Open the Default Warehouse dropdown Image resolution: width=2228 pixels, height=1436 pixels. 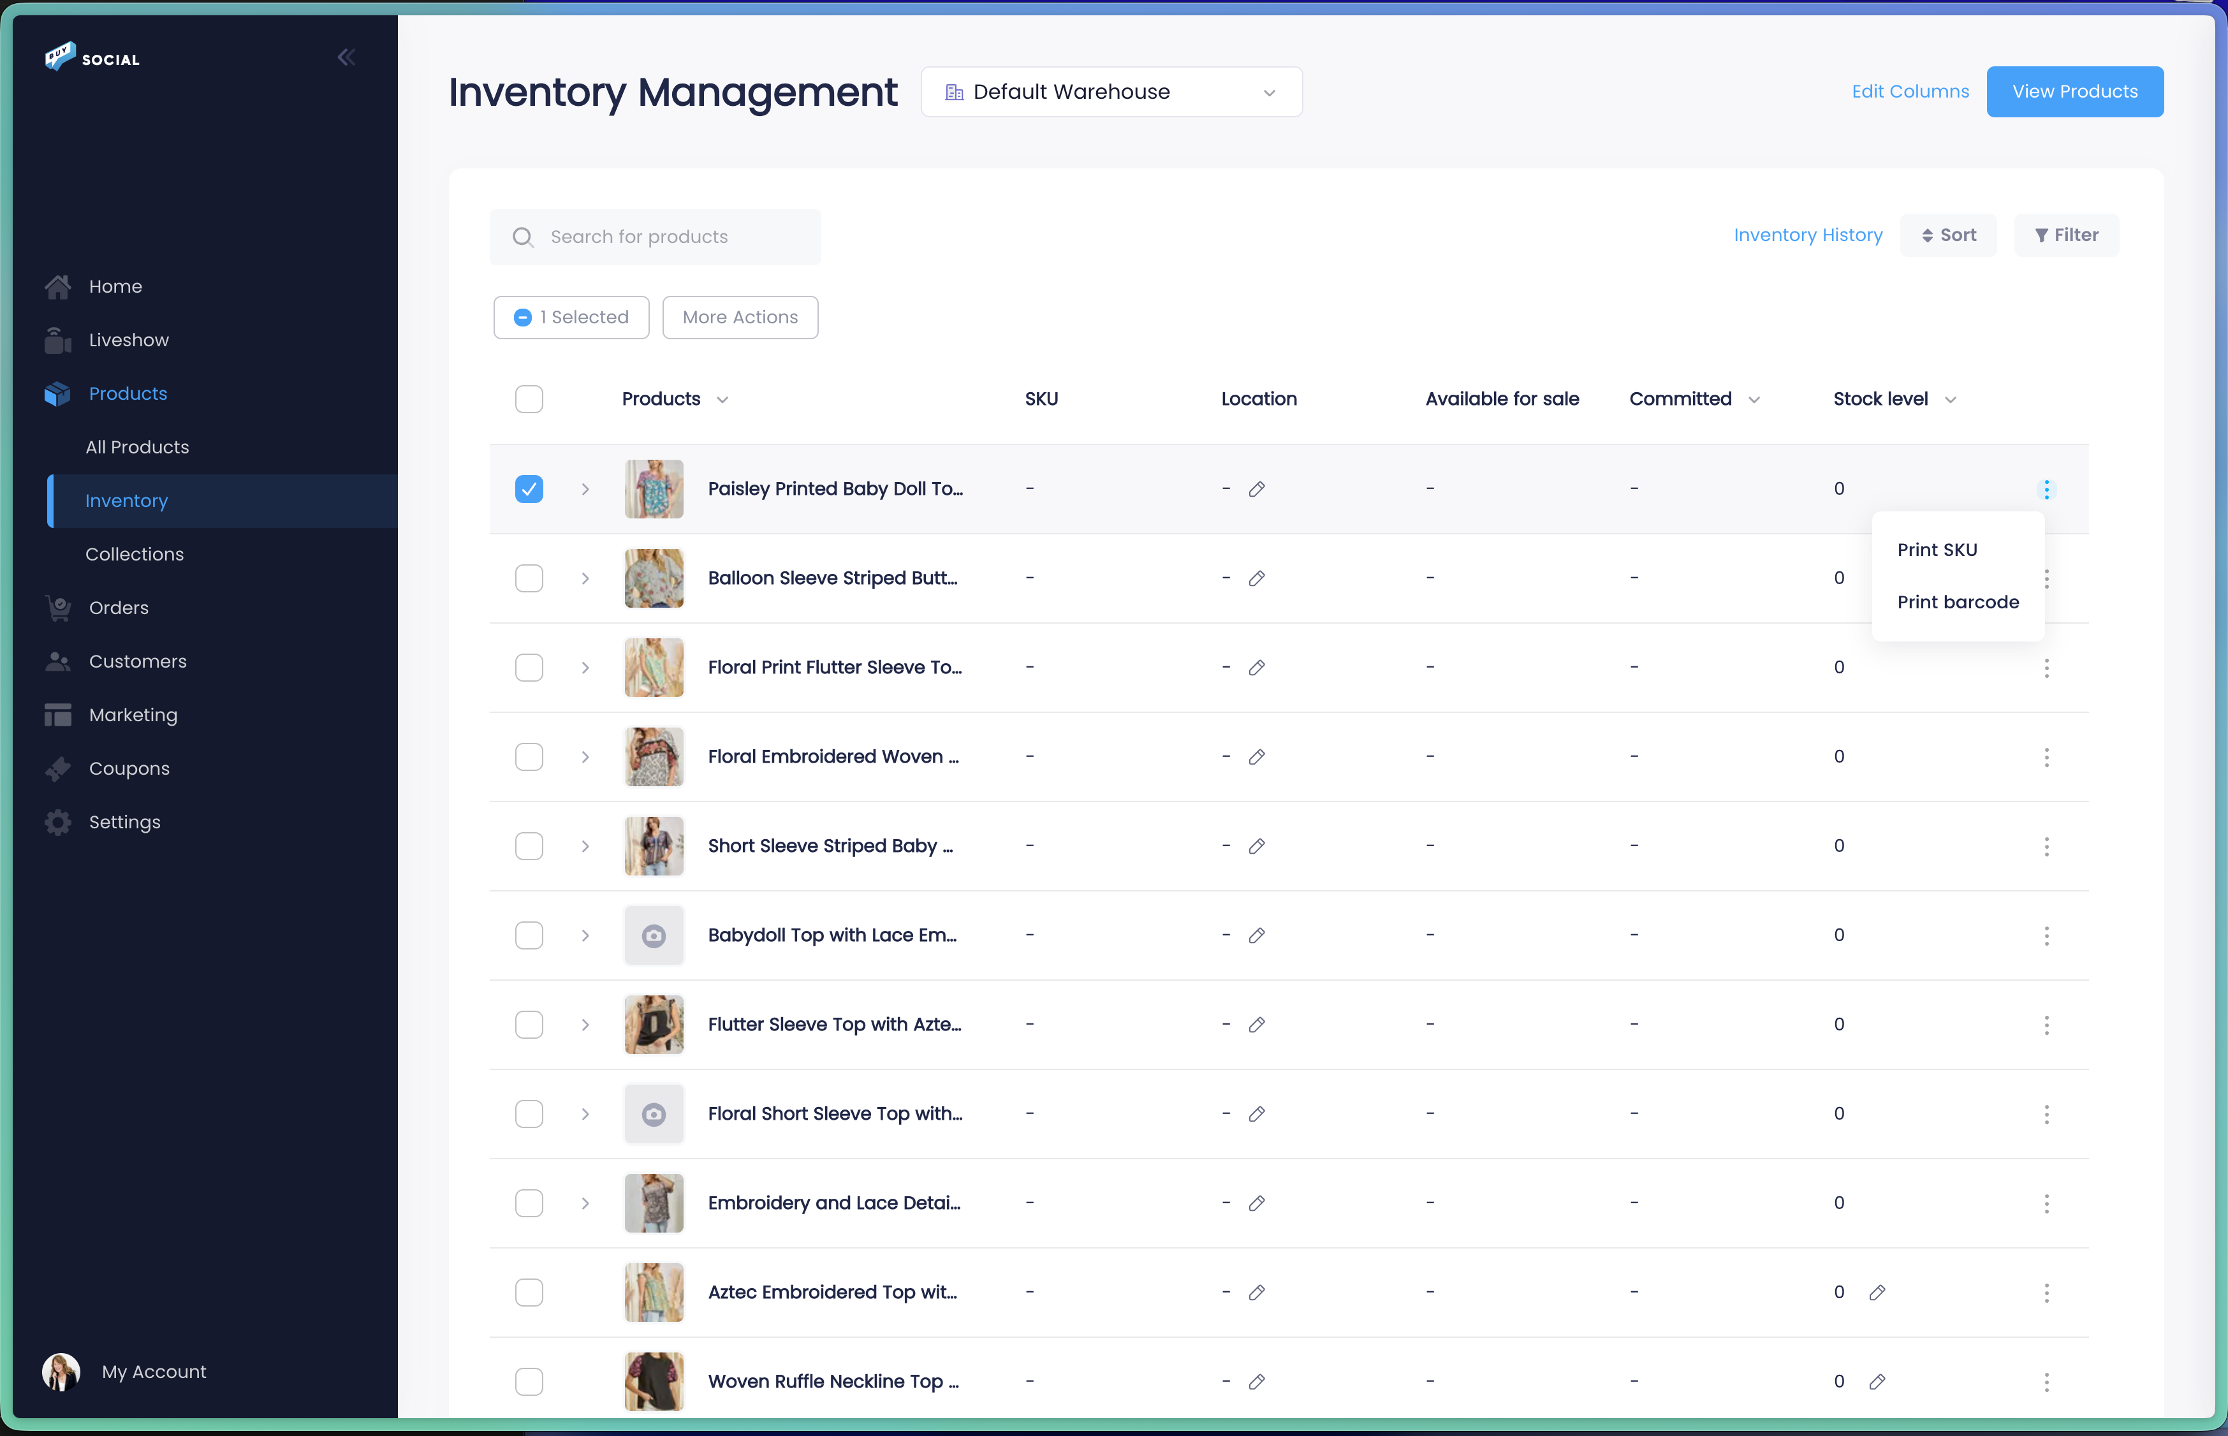point(1110,91)
